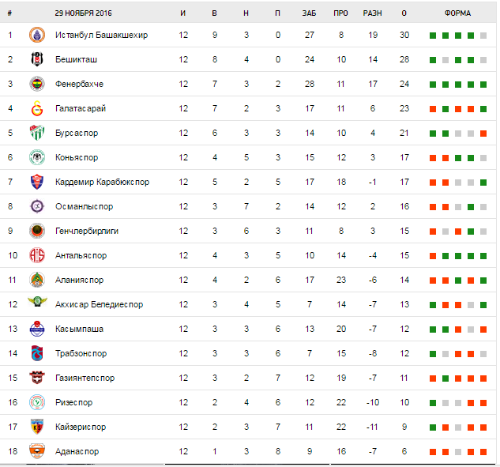
Task: Click the Beşiktaş club crest
Action: click(37, 59)
